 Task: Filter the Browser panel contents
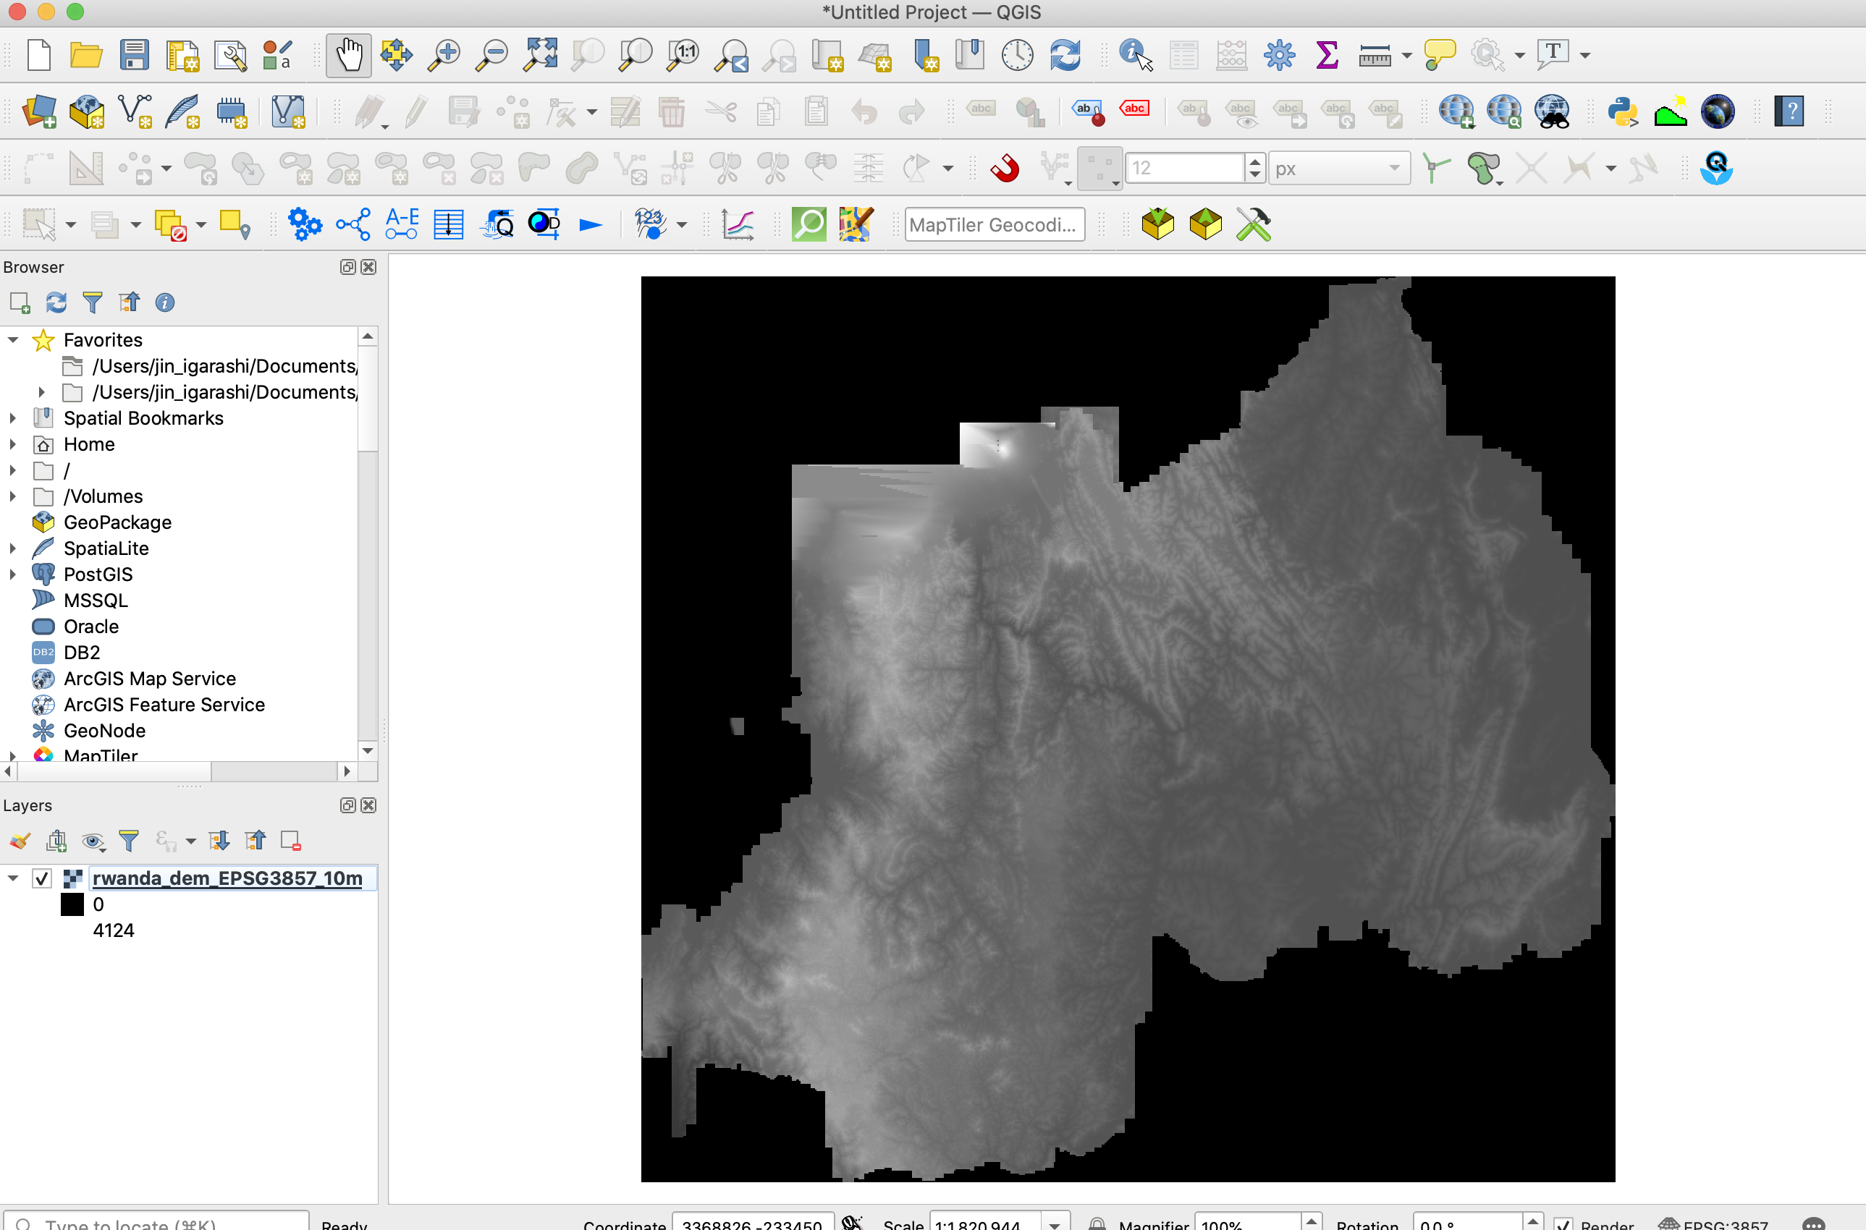point(92,302)
